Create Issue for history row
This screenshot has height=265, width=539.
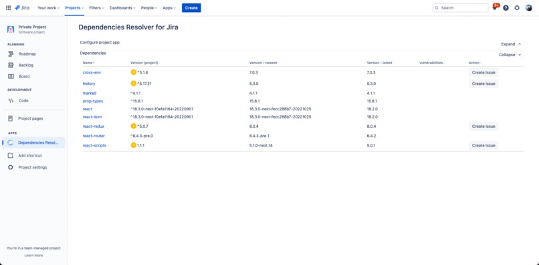click(483, 84)
